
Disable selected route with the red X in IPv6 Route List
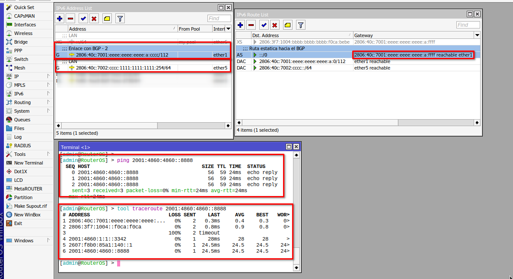(x=275, y=25)
